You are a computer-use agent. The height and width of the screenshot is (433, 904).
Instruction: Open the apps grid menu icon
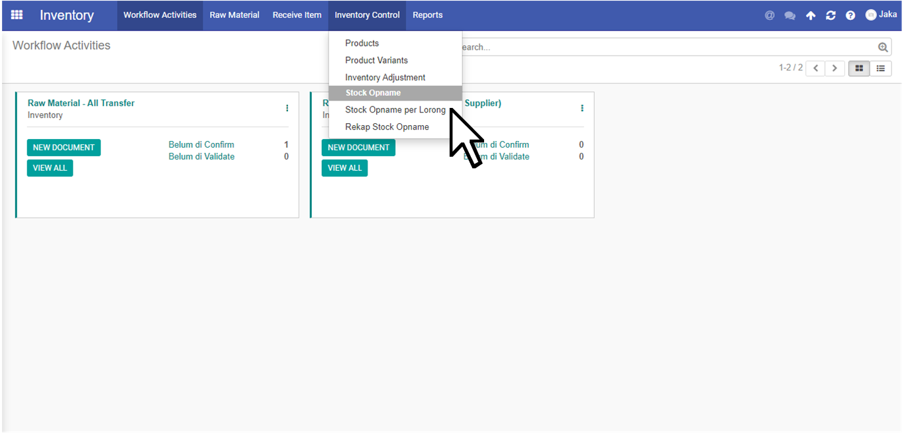point(17,15)
